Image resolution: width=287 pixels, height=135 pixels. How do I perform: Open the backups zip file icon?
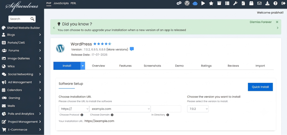[x=243, y=3]
